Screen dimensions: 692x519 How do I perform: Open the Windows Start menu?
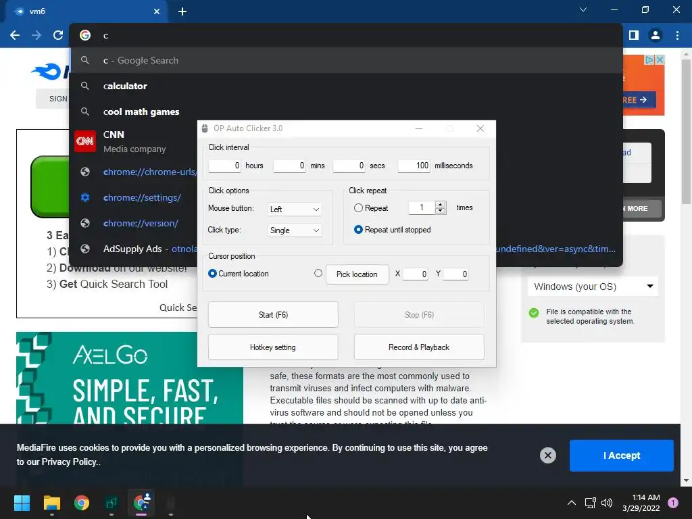click(x=22, y=503)
